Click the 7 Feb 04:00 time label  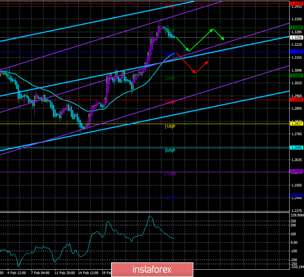pyautogui.click(x=40, y=273)
